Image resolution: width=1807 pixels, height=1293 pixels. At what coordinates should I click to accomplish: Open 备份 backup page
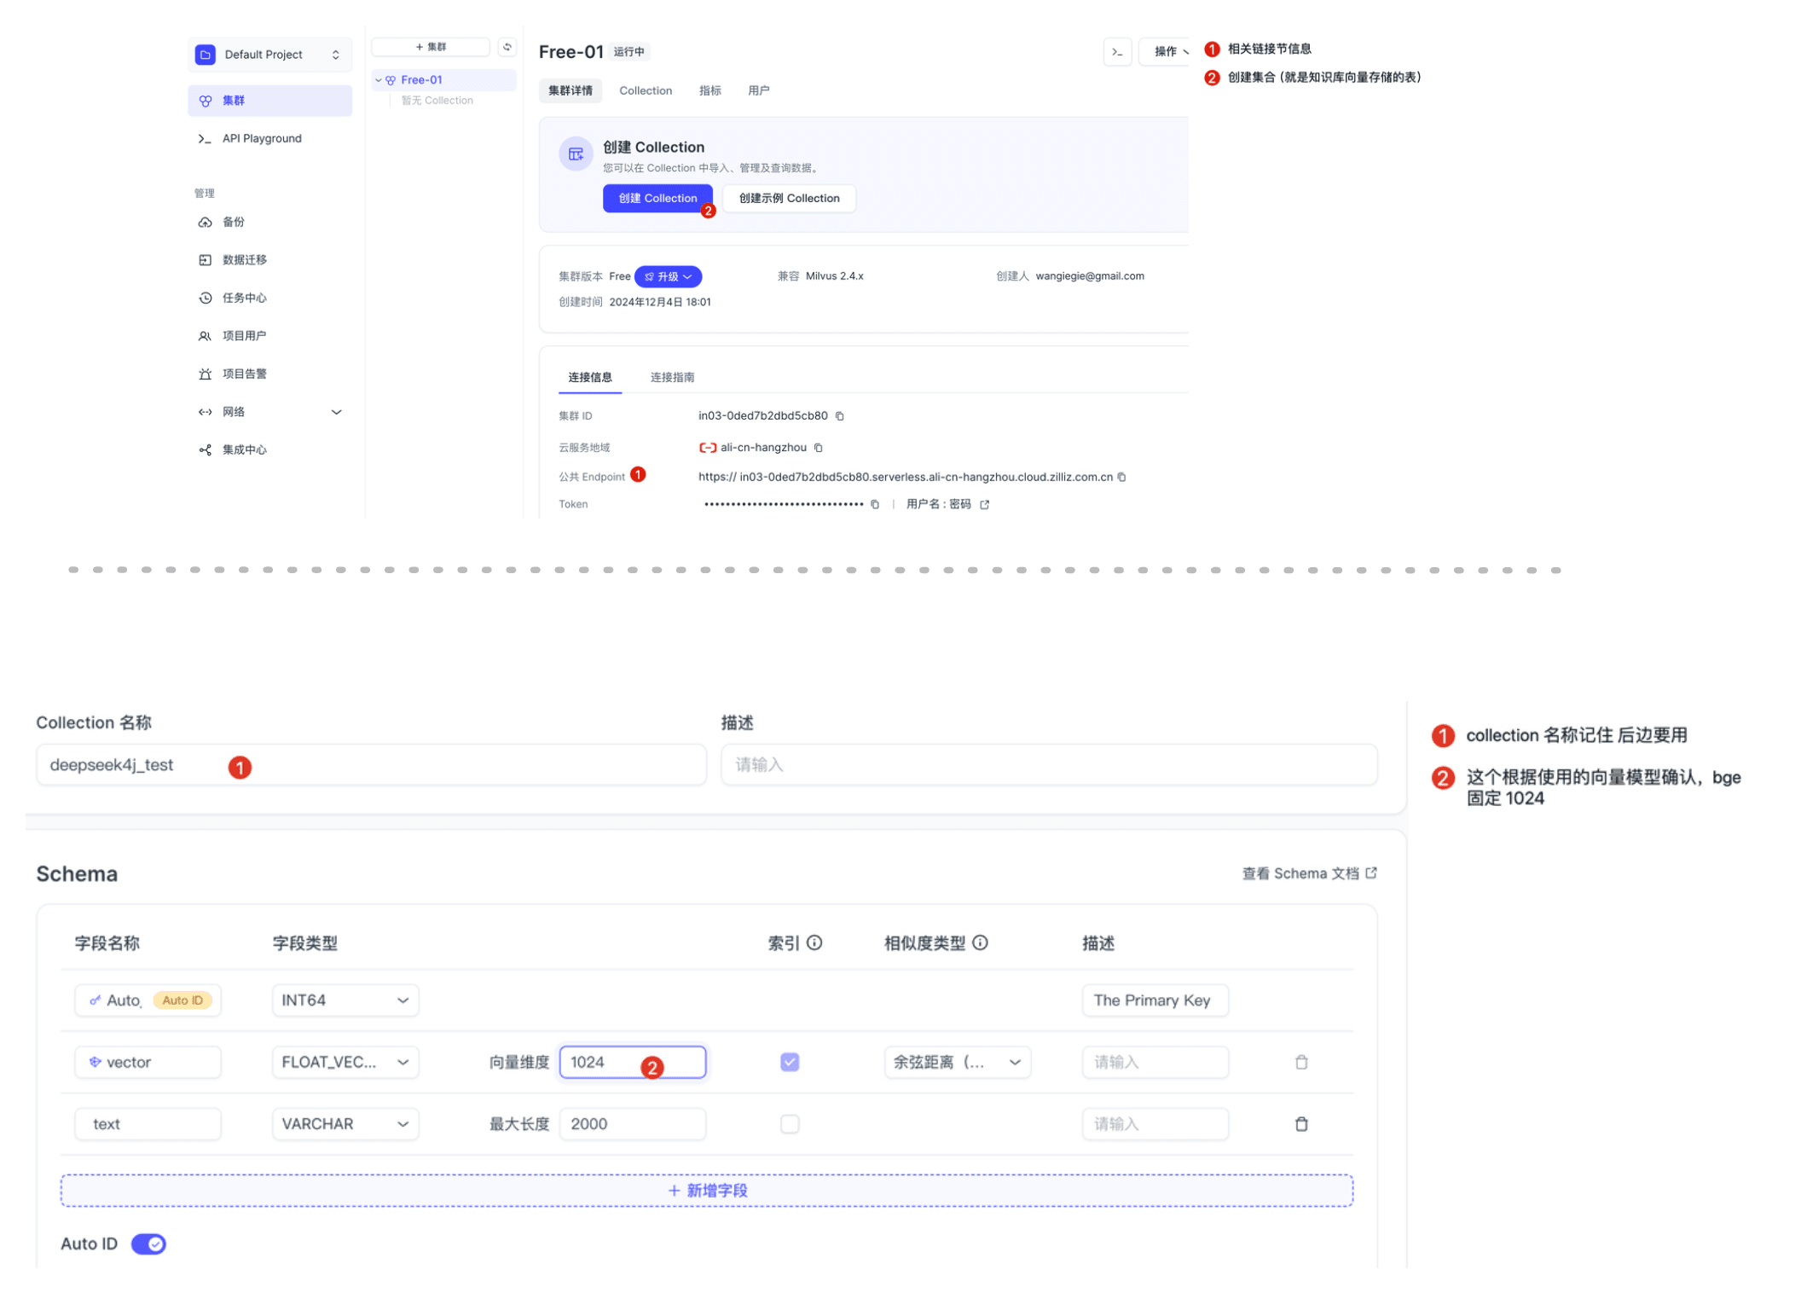coord(233,222)
